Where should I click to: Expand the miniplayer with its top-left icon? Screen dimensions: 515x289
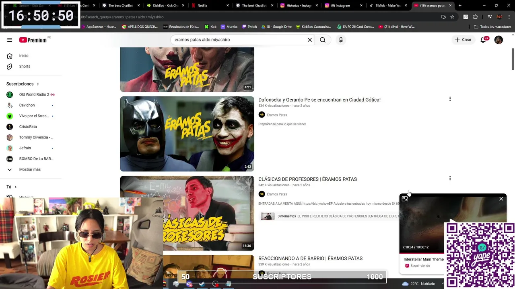(405, 199)
